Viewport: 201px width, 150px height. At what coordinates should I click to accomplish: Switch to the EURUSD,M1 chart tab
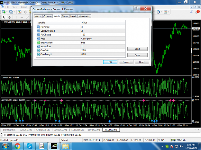[94, 130]
